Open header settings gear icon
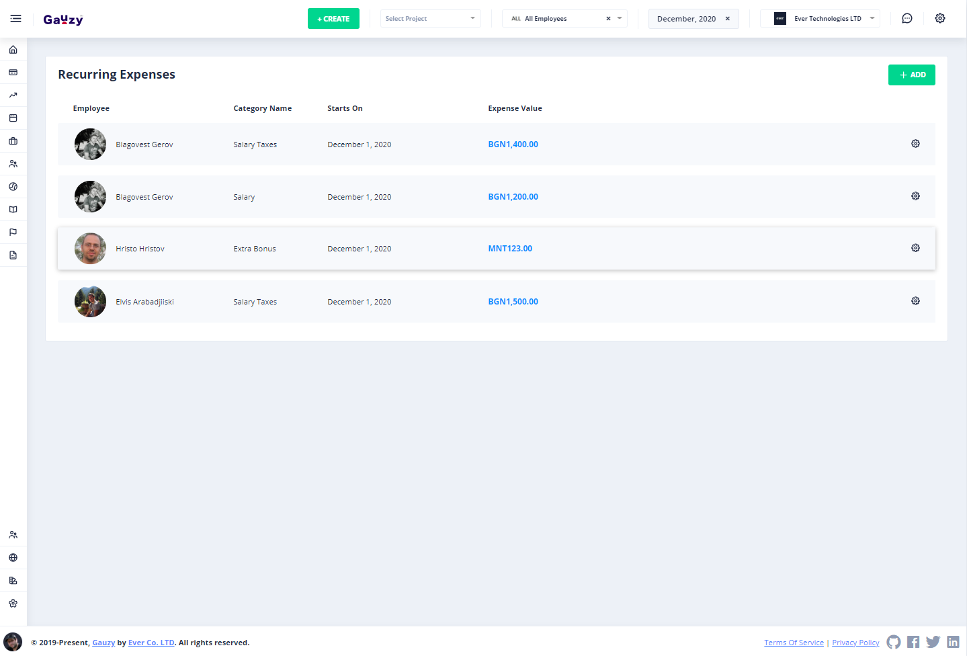Viewport: 967px width, 656px height. 939,19
